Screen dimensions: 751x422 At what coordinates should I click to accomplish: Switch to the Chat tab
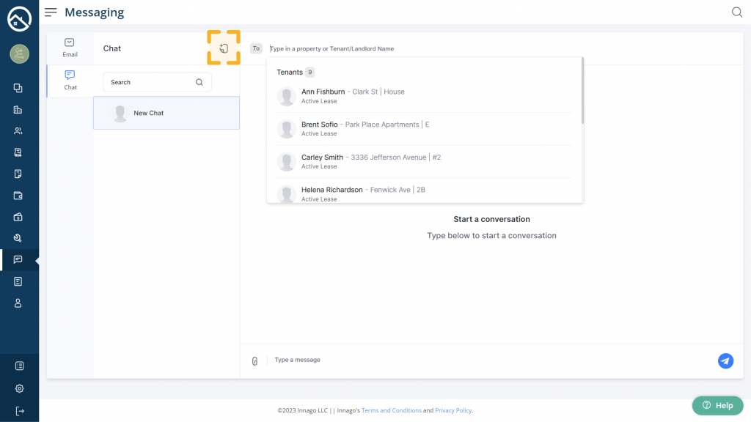70,80
